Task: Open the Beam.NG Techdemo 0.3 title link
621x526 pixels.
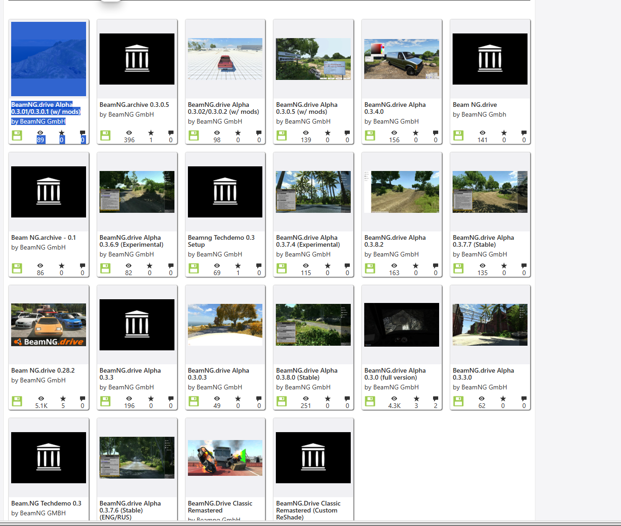Action: tap(47, 504)
